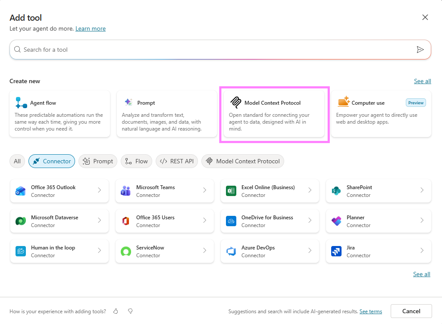Filter by Model Context Protocol tab
Viewport: 442px width, 324px height.
243,161
